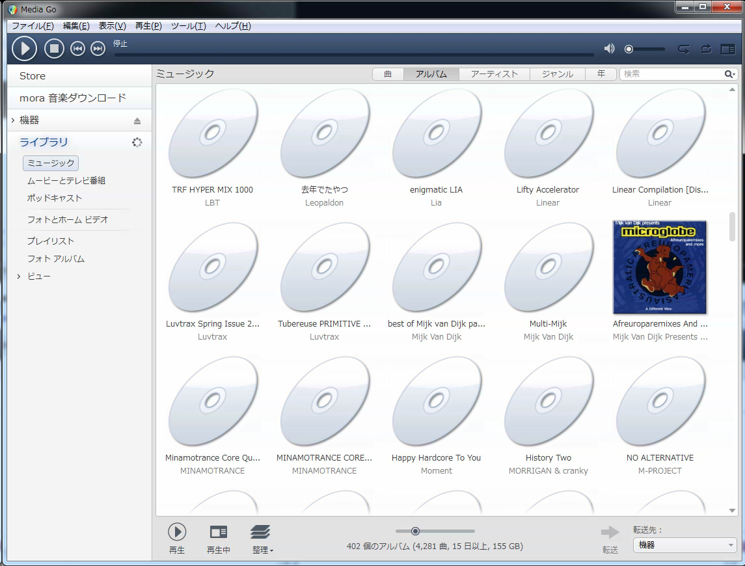Switch to the アーティスト view tab
This screenshot has height=566, width=745.
click(x=494, y=74)
